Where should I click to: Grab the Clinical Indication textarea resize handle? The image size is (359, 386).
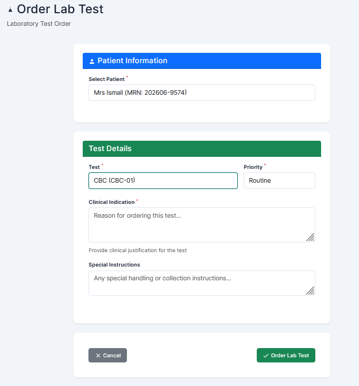(310, 237)
